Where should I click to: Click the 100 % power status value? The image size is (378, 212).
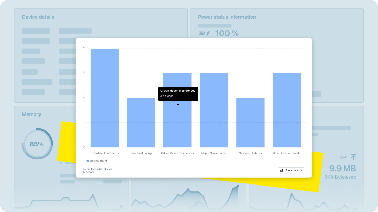pyautogui.click(x=226, y=33)
